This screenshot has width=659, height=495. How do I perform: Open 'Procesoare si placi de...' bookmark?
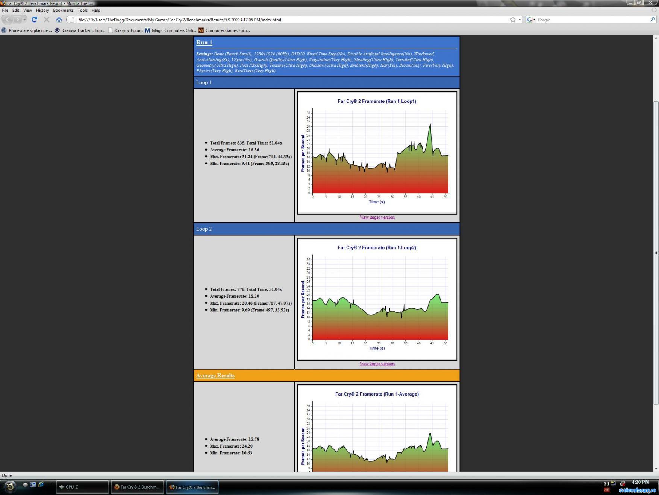tap(27, 30)
